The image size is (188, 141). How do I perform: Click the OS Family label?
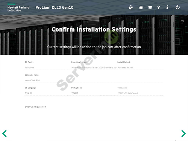[x=29, y=62]
